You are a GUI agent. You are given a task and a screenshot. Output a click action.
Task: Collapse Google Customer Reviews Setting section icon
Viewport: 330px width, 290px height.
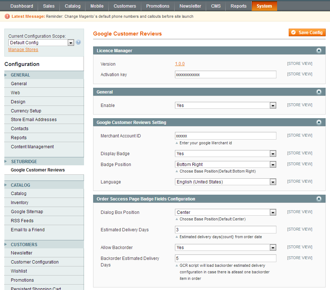coord(319,123)
